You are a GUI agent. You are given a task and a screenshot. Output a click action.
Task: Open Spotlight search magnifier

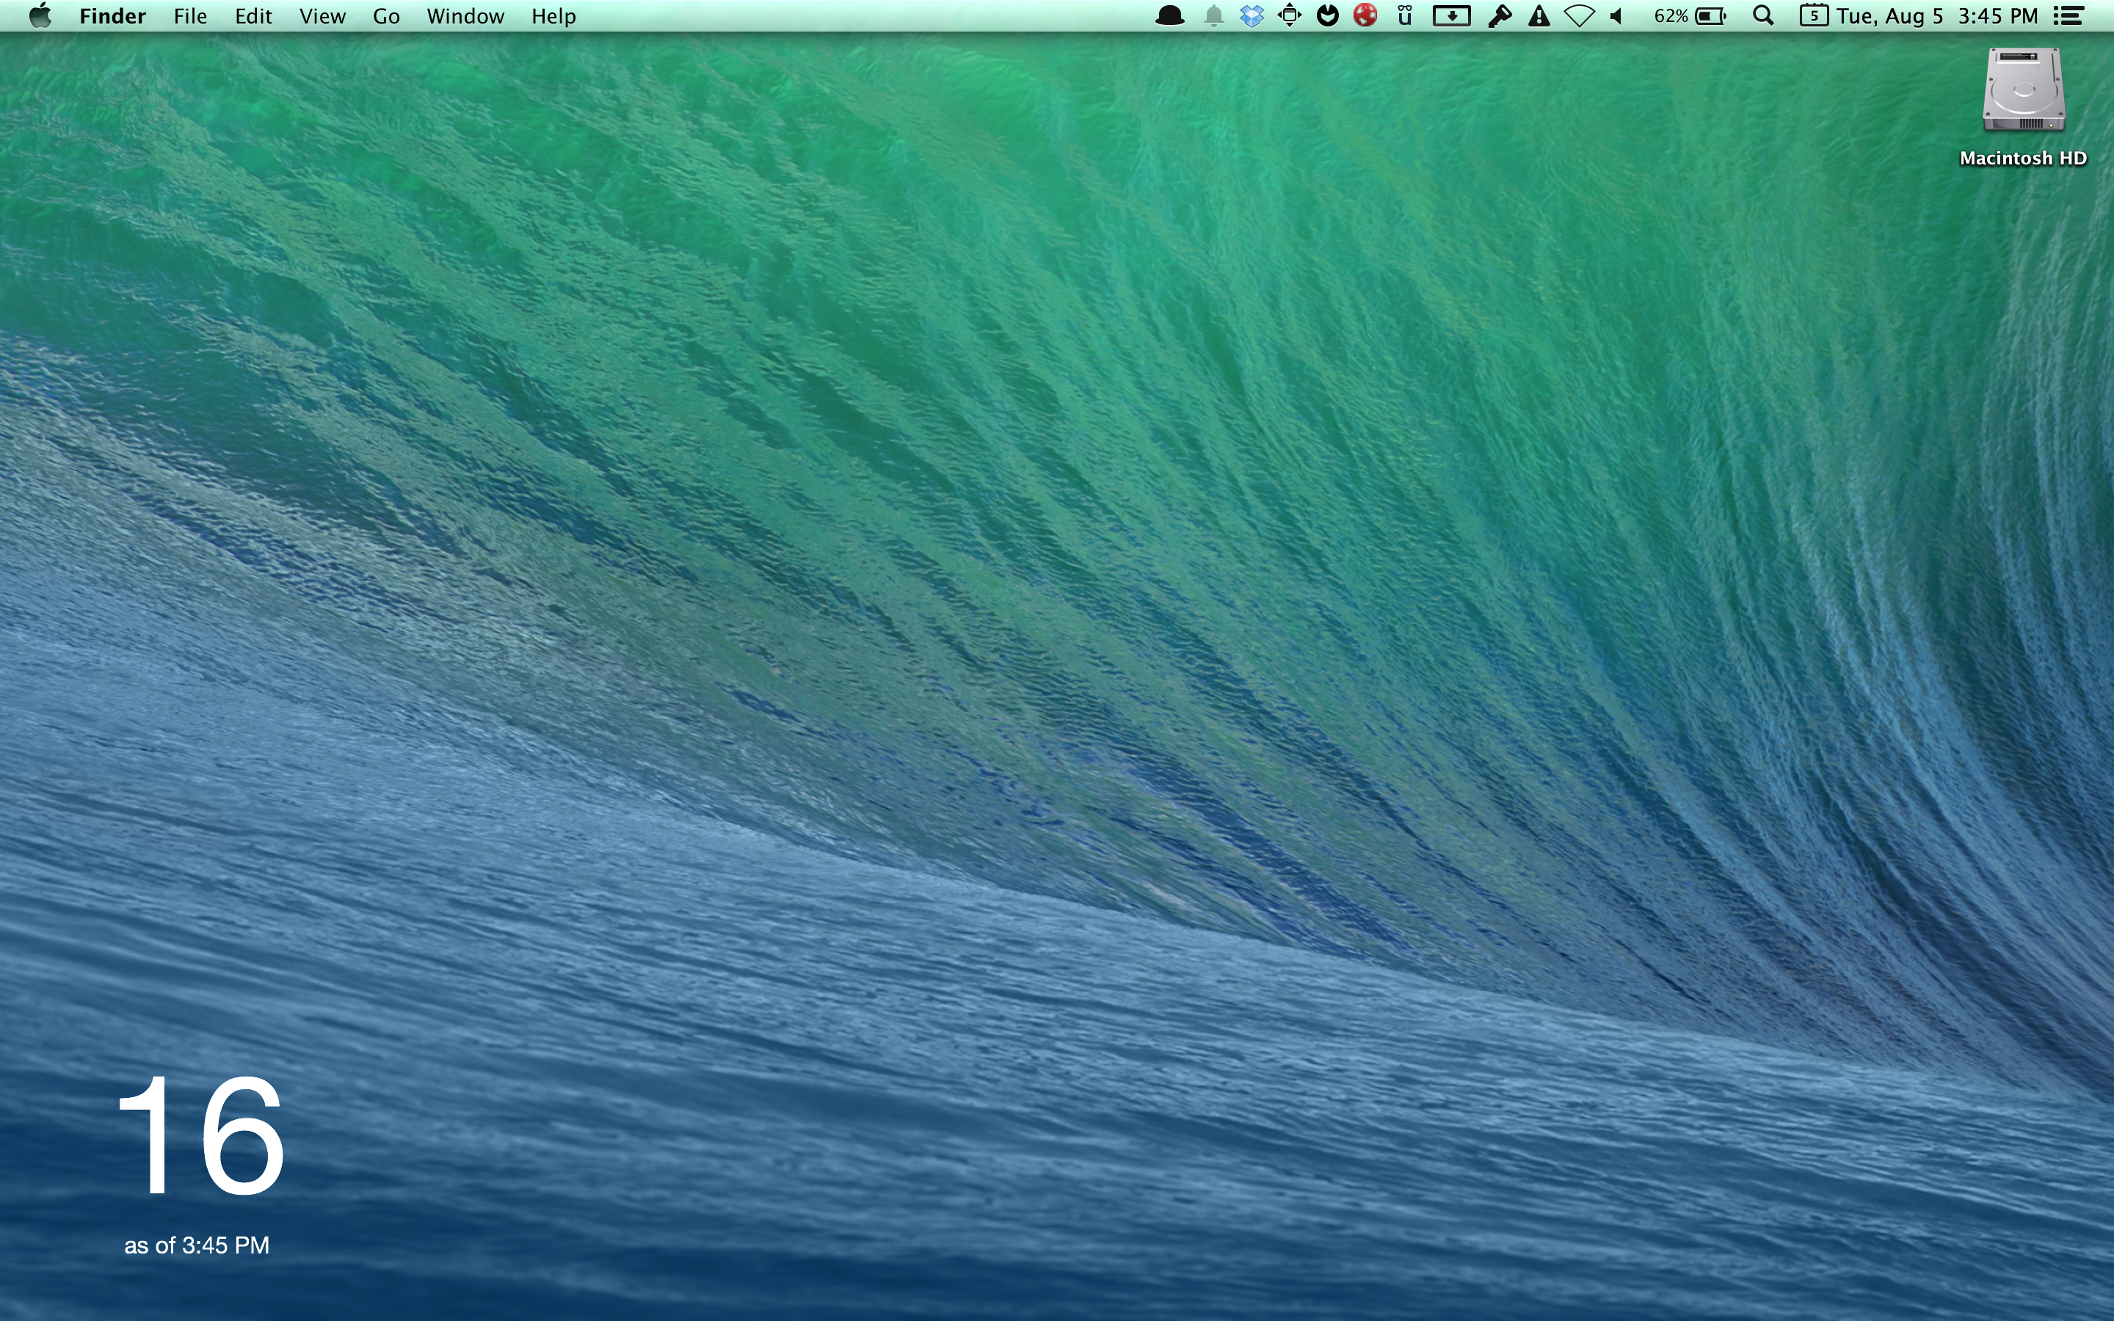tap(1763, 15)
